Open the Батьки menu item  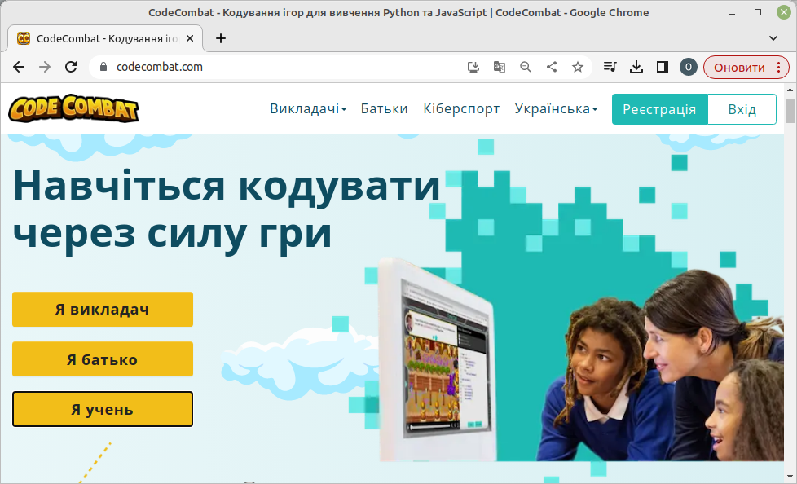coord(385,109)
